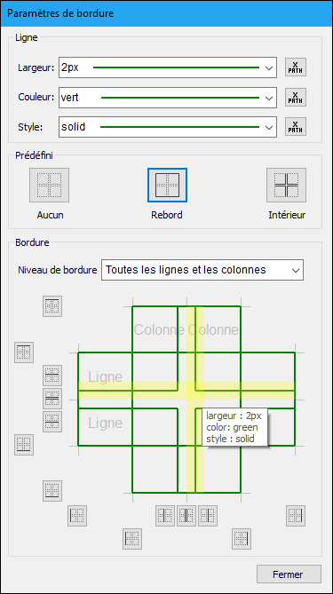
Task: Select the Rebord border preset
Action: pos(167,186)
